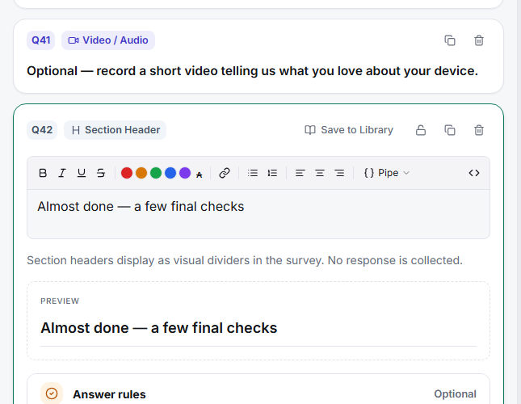Apply blue text color

170,173
